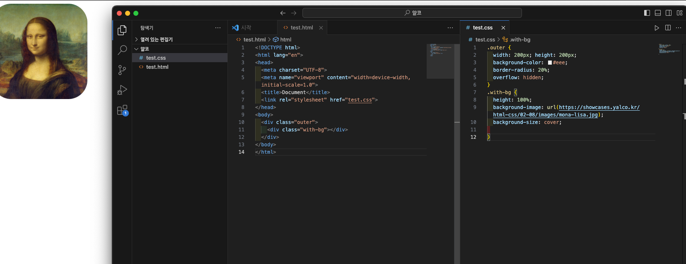Click the meta charset="UTF-8" line

(x=294, y=70)
